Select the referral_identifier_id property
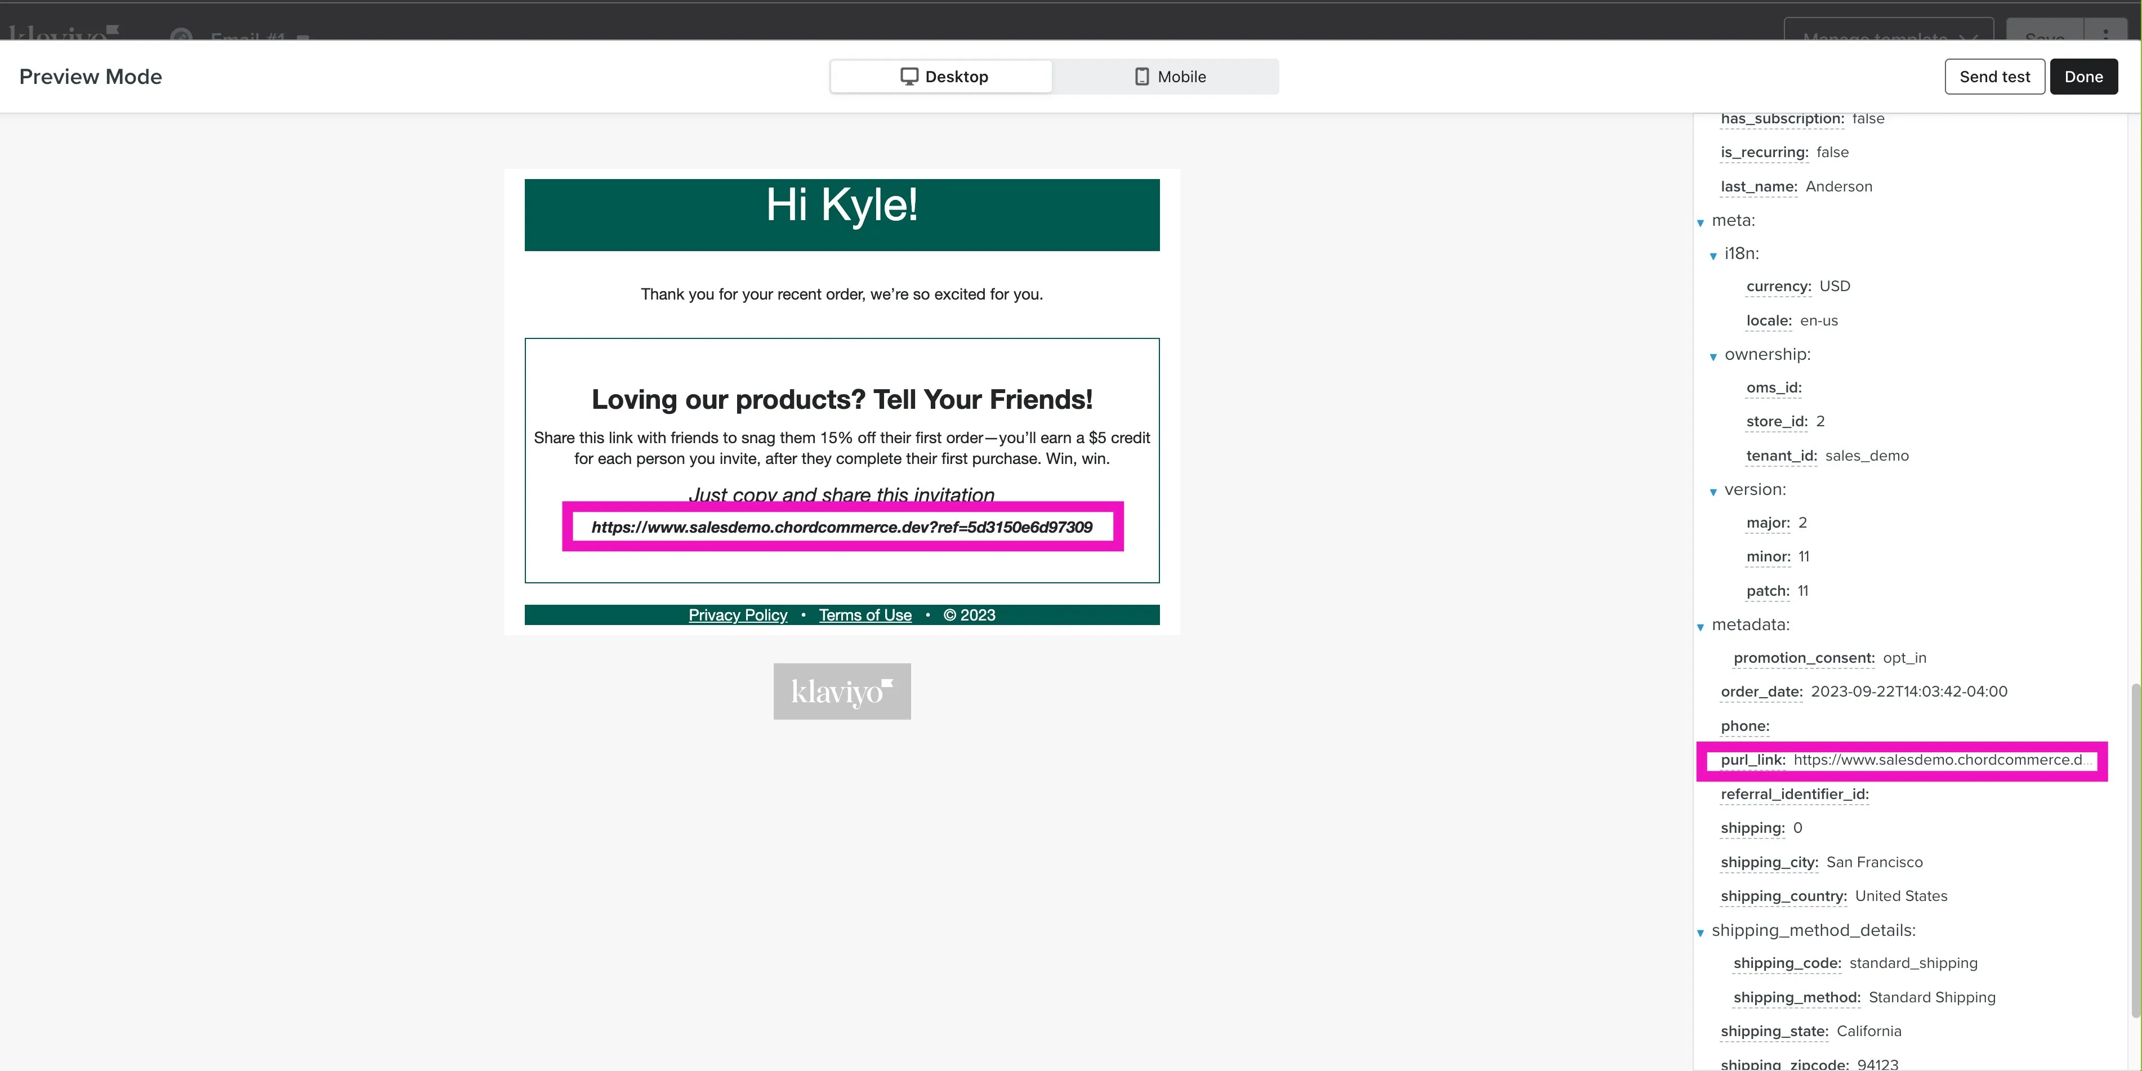This screenshot has height=1071, width=2142. click(1795, 794)
